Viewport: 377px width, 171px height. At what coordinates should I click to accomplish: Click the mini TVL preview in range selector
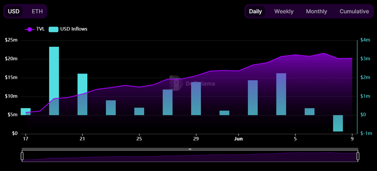190,157
